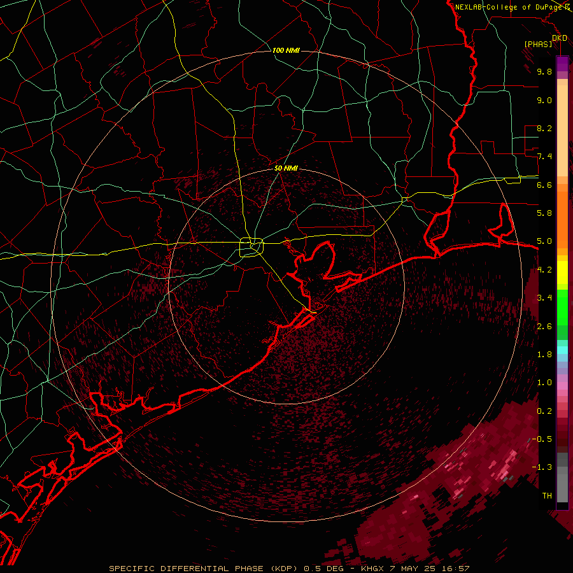573x573 pixels.
Task: Click the 9.8 value on the color scale
Action: click(544, 71)
